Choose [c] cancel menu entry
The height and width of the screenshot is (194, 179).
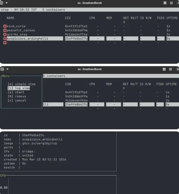pos(17,100)
